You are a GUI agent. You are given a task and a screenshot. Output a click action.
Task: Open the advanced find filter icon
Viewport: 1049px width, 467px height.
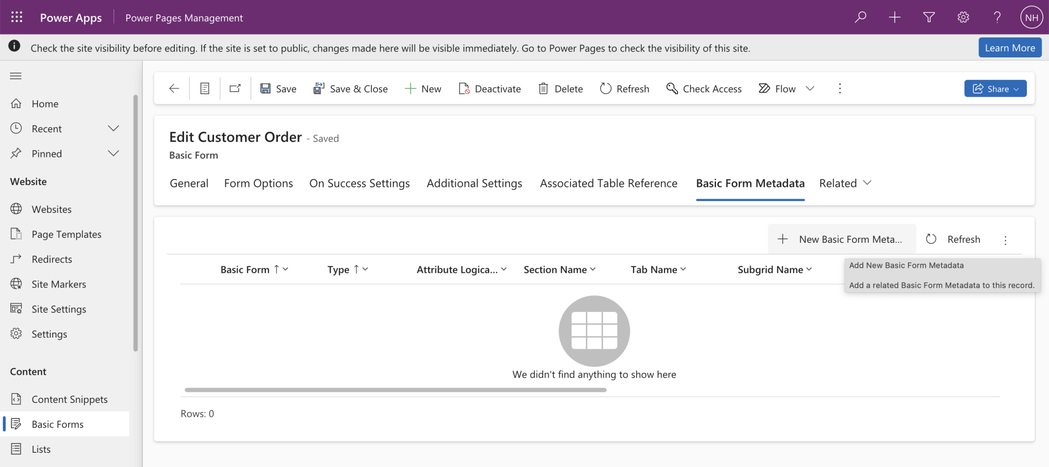point(929,17)
